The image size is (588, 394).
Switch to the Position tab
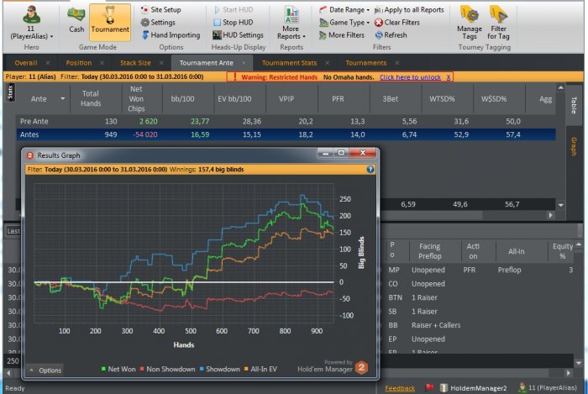79,63
